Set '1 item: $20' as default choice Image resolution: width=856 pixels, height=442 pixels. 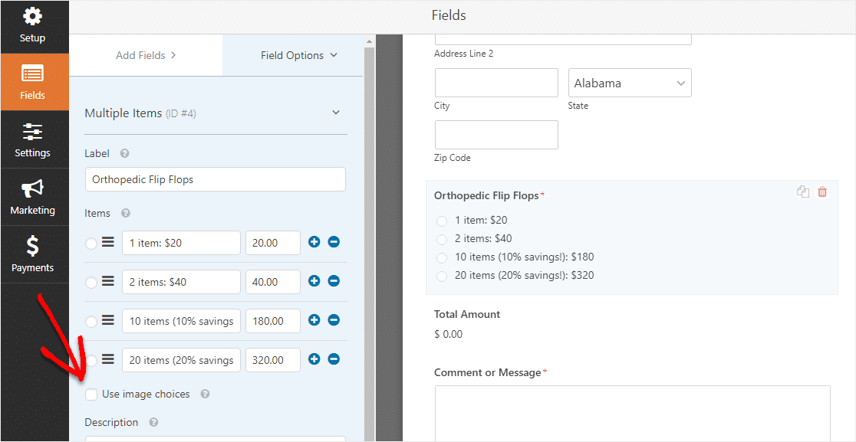pyautogui.click(x=91, y=244)
